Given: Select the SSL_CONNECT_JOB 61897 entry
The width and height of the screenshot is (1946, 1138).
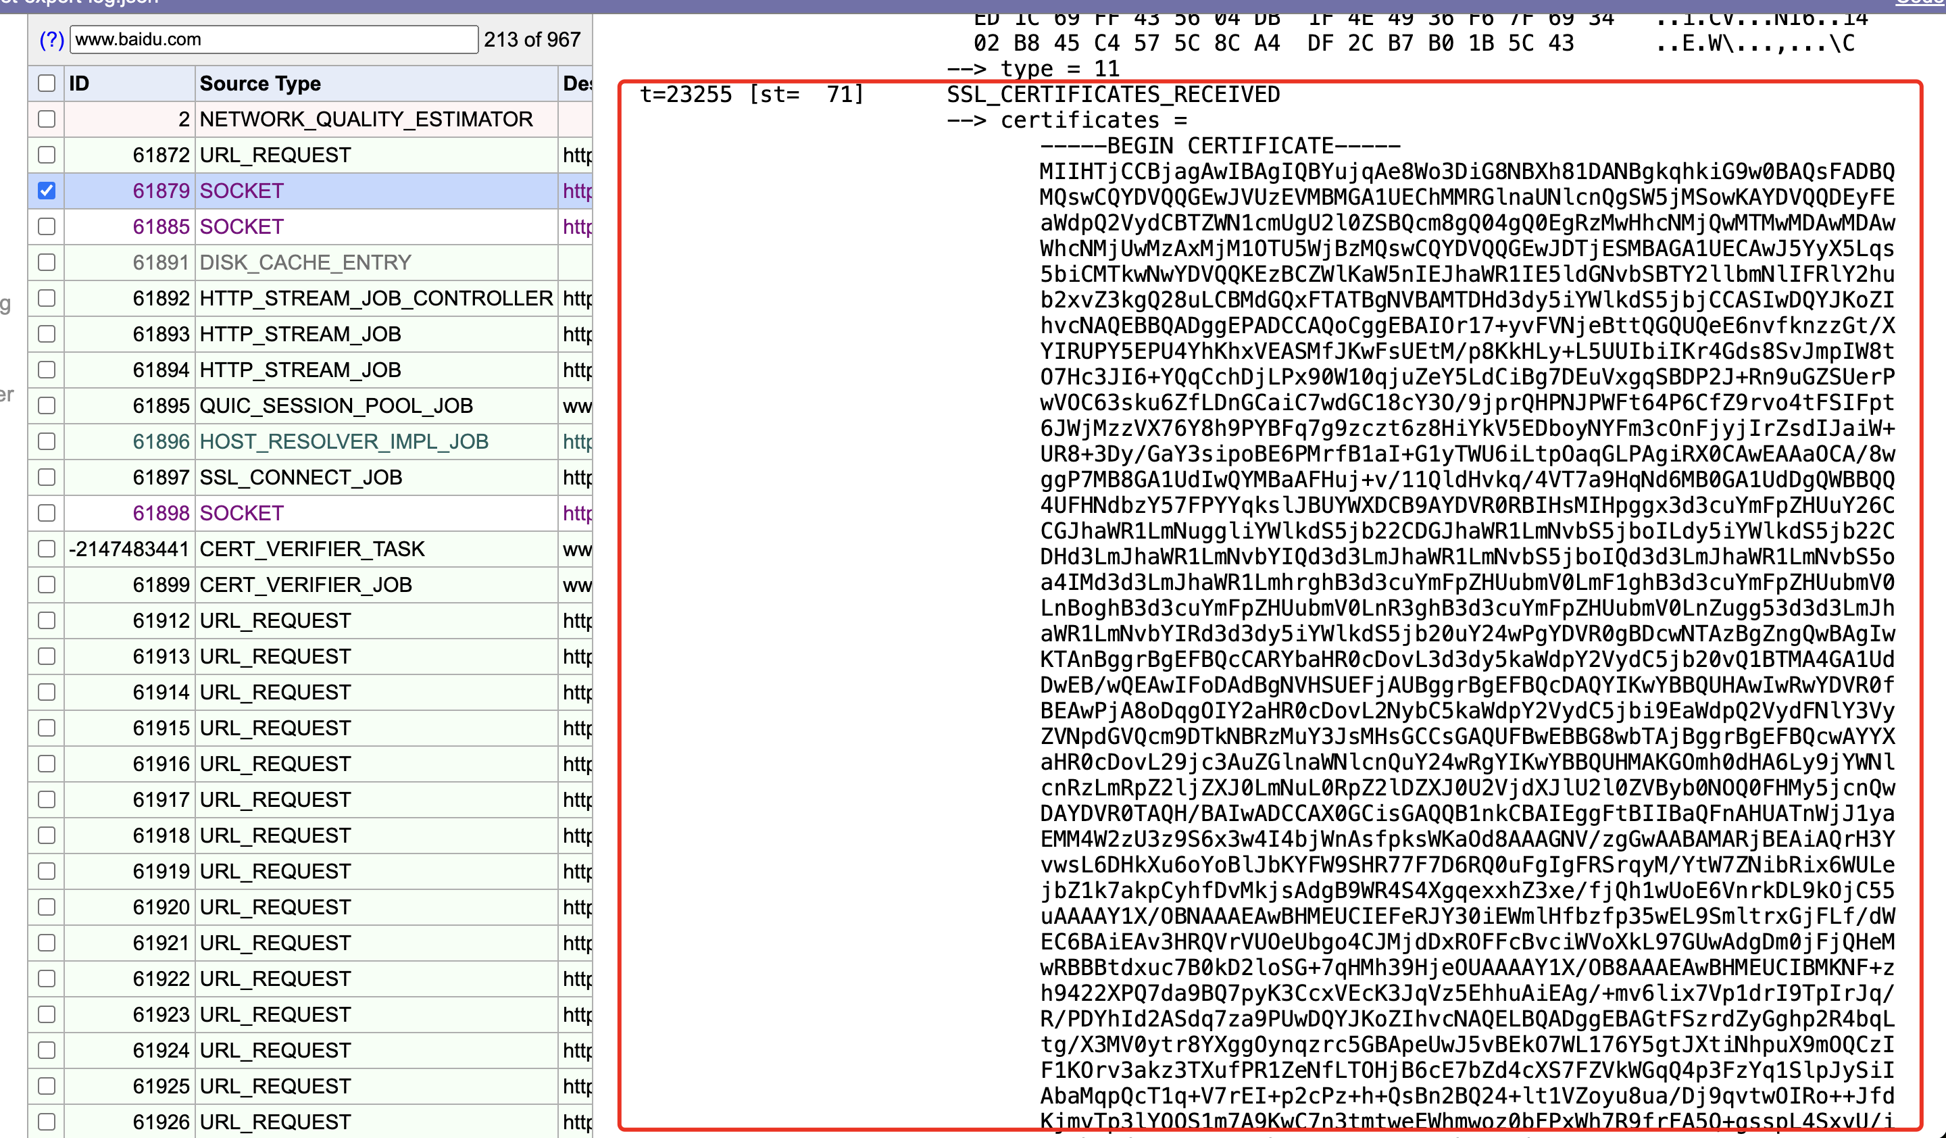Looking at the screenshot, I should [301, 477].
